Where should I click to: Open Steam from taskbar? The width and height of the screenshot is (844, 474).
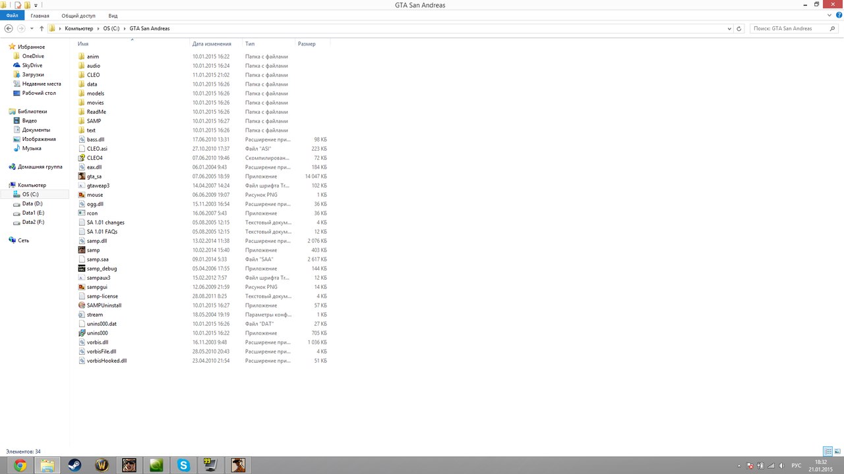[75, 465]
